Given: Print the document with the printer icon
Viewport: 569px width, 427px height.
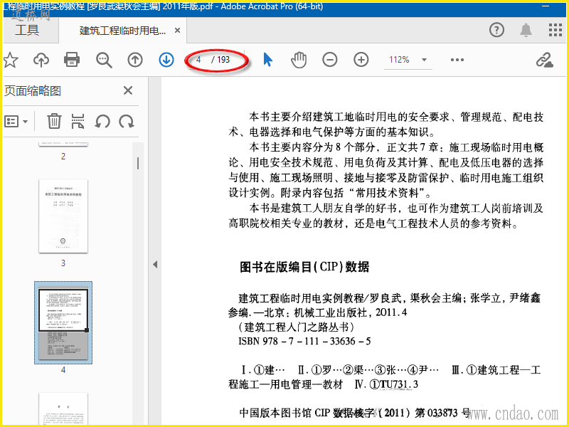Looking at the screenshot, I should [x=72, y=60].
